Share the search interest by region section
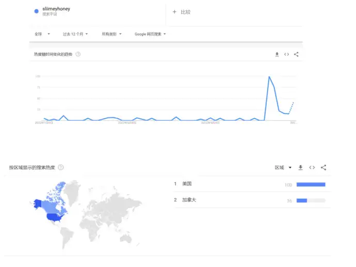The height and width of the screenshot is (267, 356). point(323,167)
